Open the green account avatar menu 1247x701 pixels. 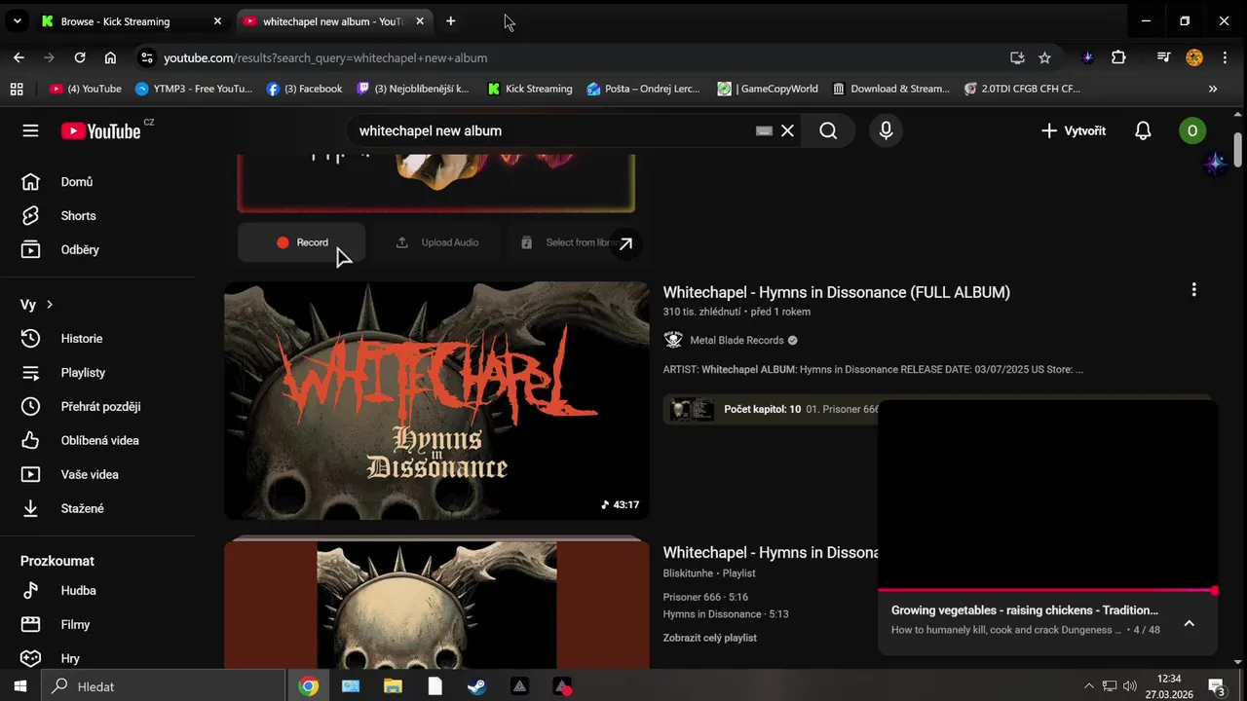(1192, 130)
